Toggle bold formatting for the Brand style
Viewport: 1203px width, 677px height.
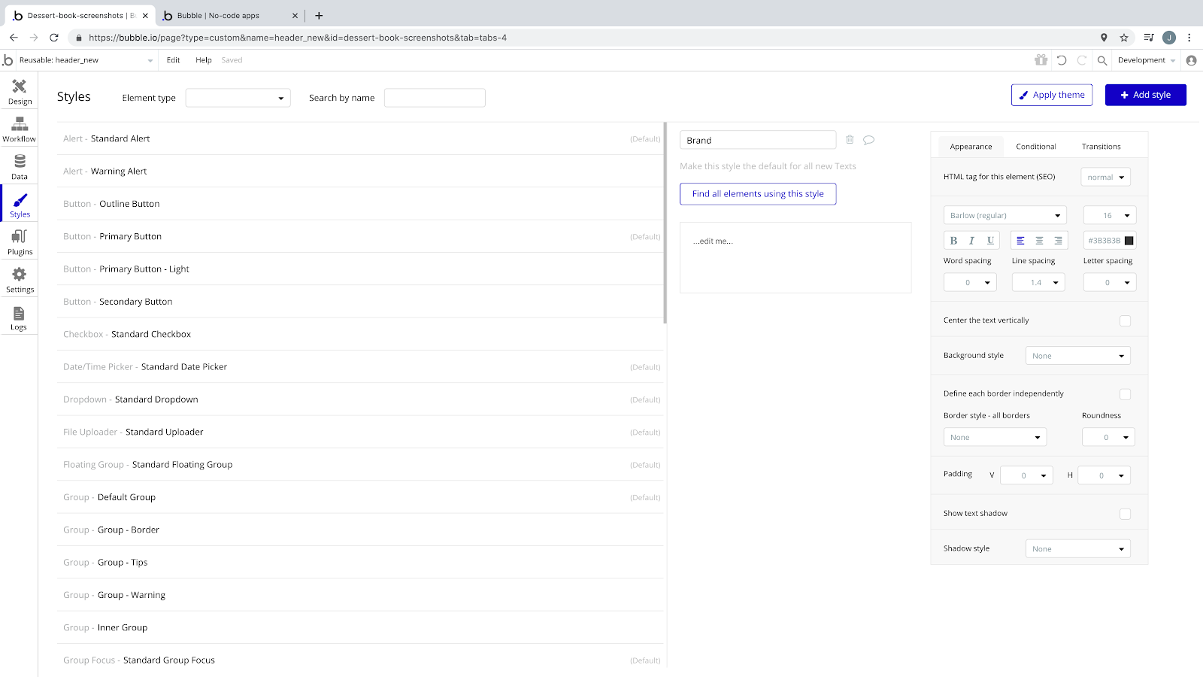click(x=953, y=240)
